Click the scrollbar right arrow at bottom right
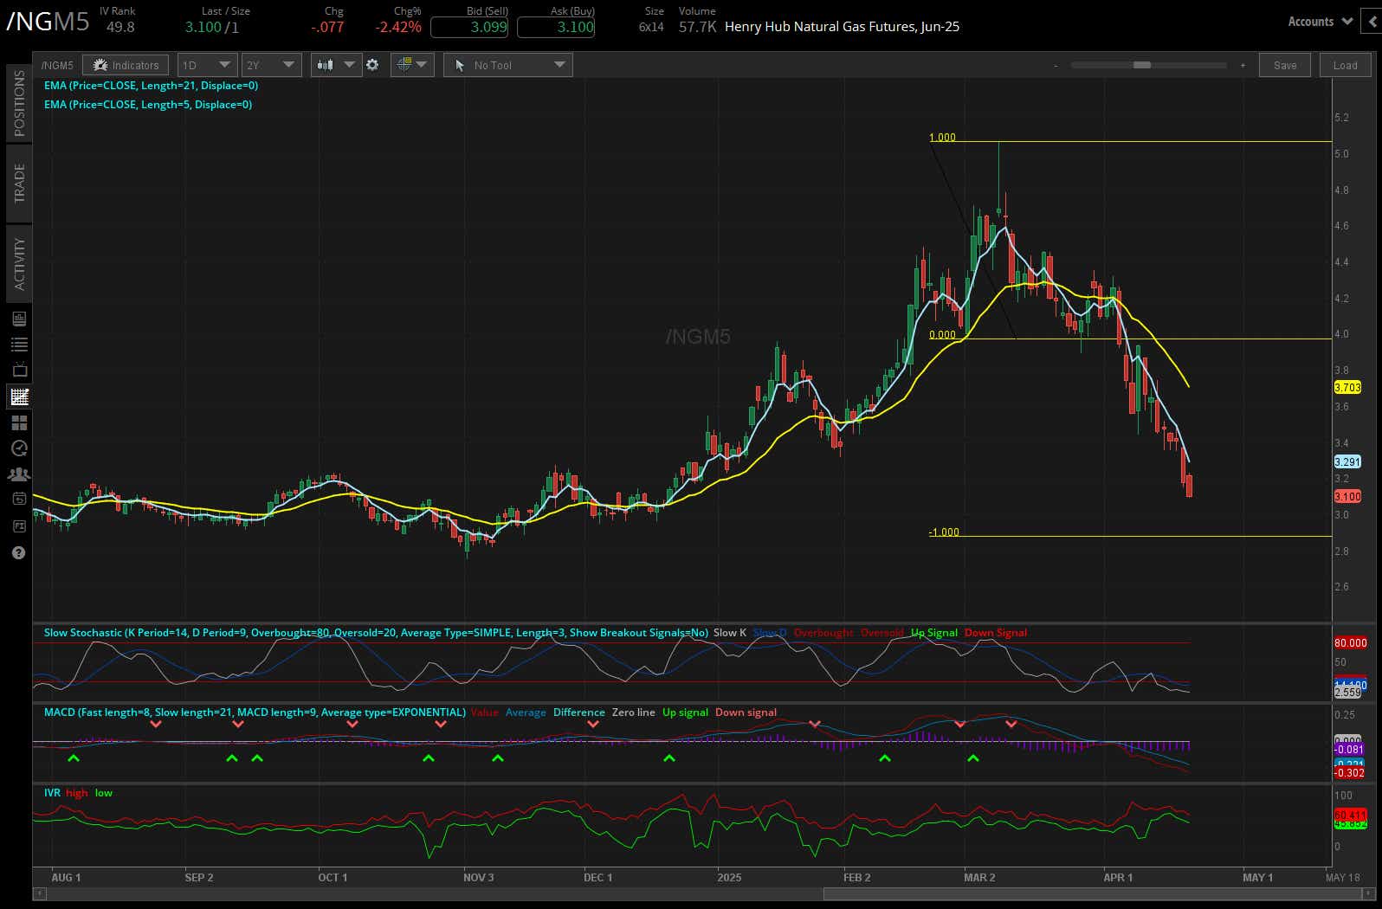The image size is (1382, 909). coord(1370,893)
